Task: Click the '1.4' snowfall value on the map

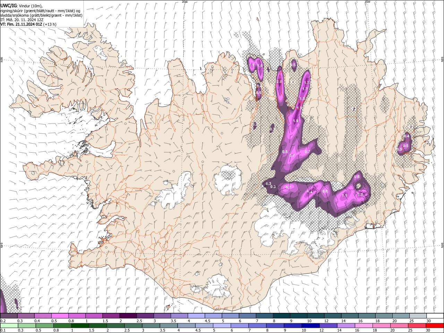Action: pyautogui.click(x=310, y=191)
